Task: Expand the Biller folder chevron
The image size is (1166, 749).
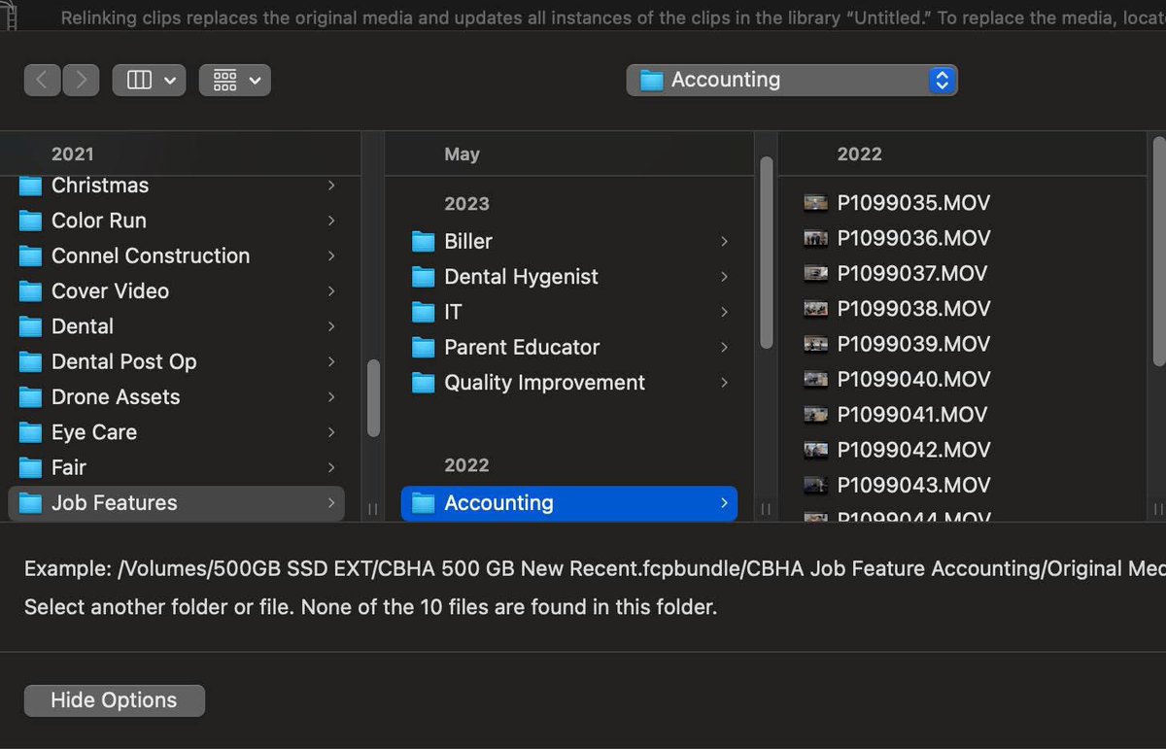Action: point(724,242)
